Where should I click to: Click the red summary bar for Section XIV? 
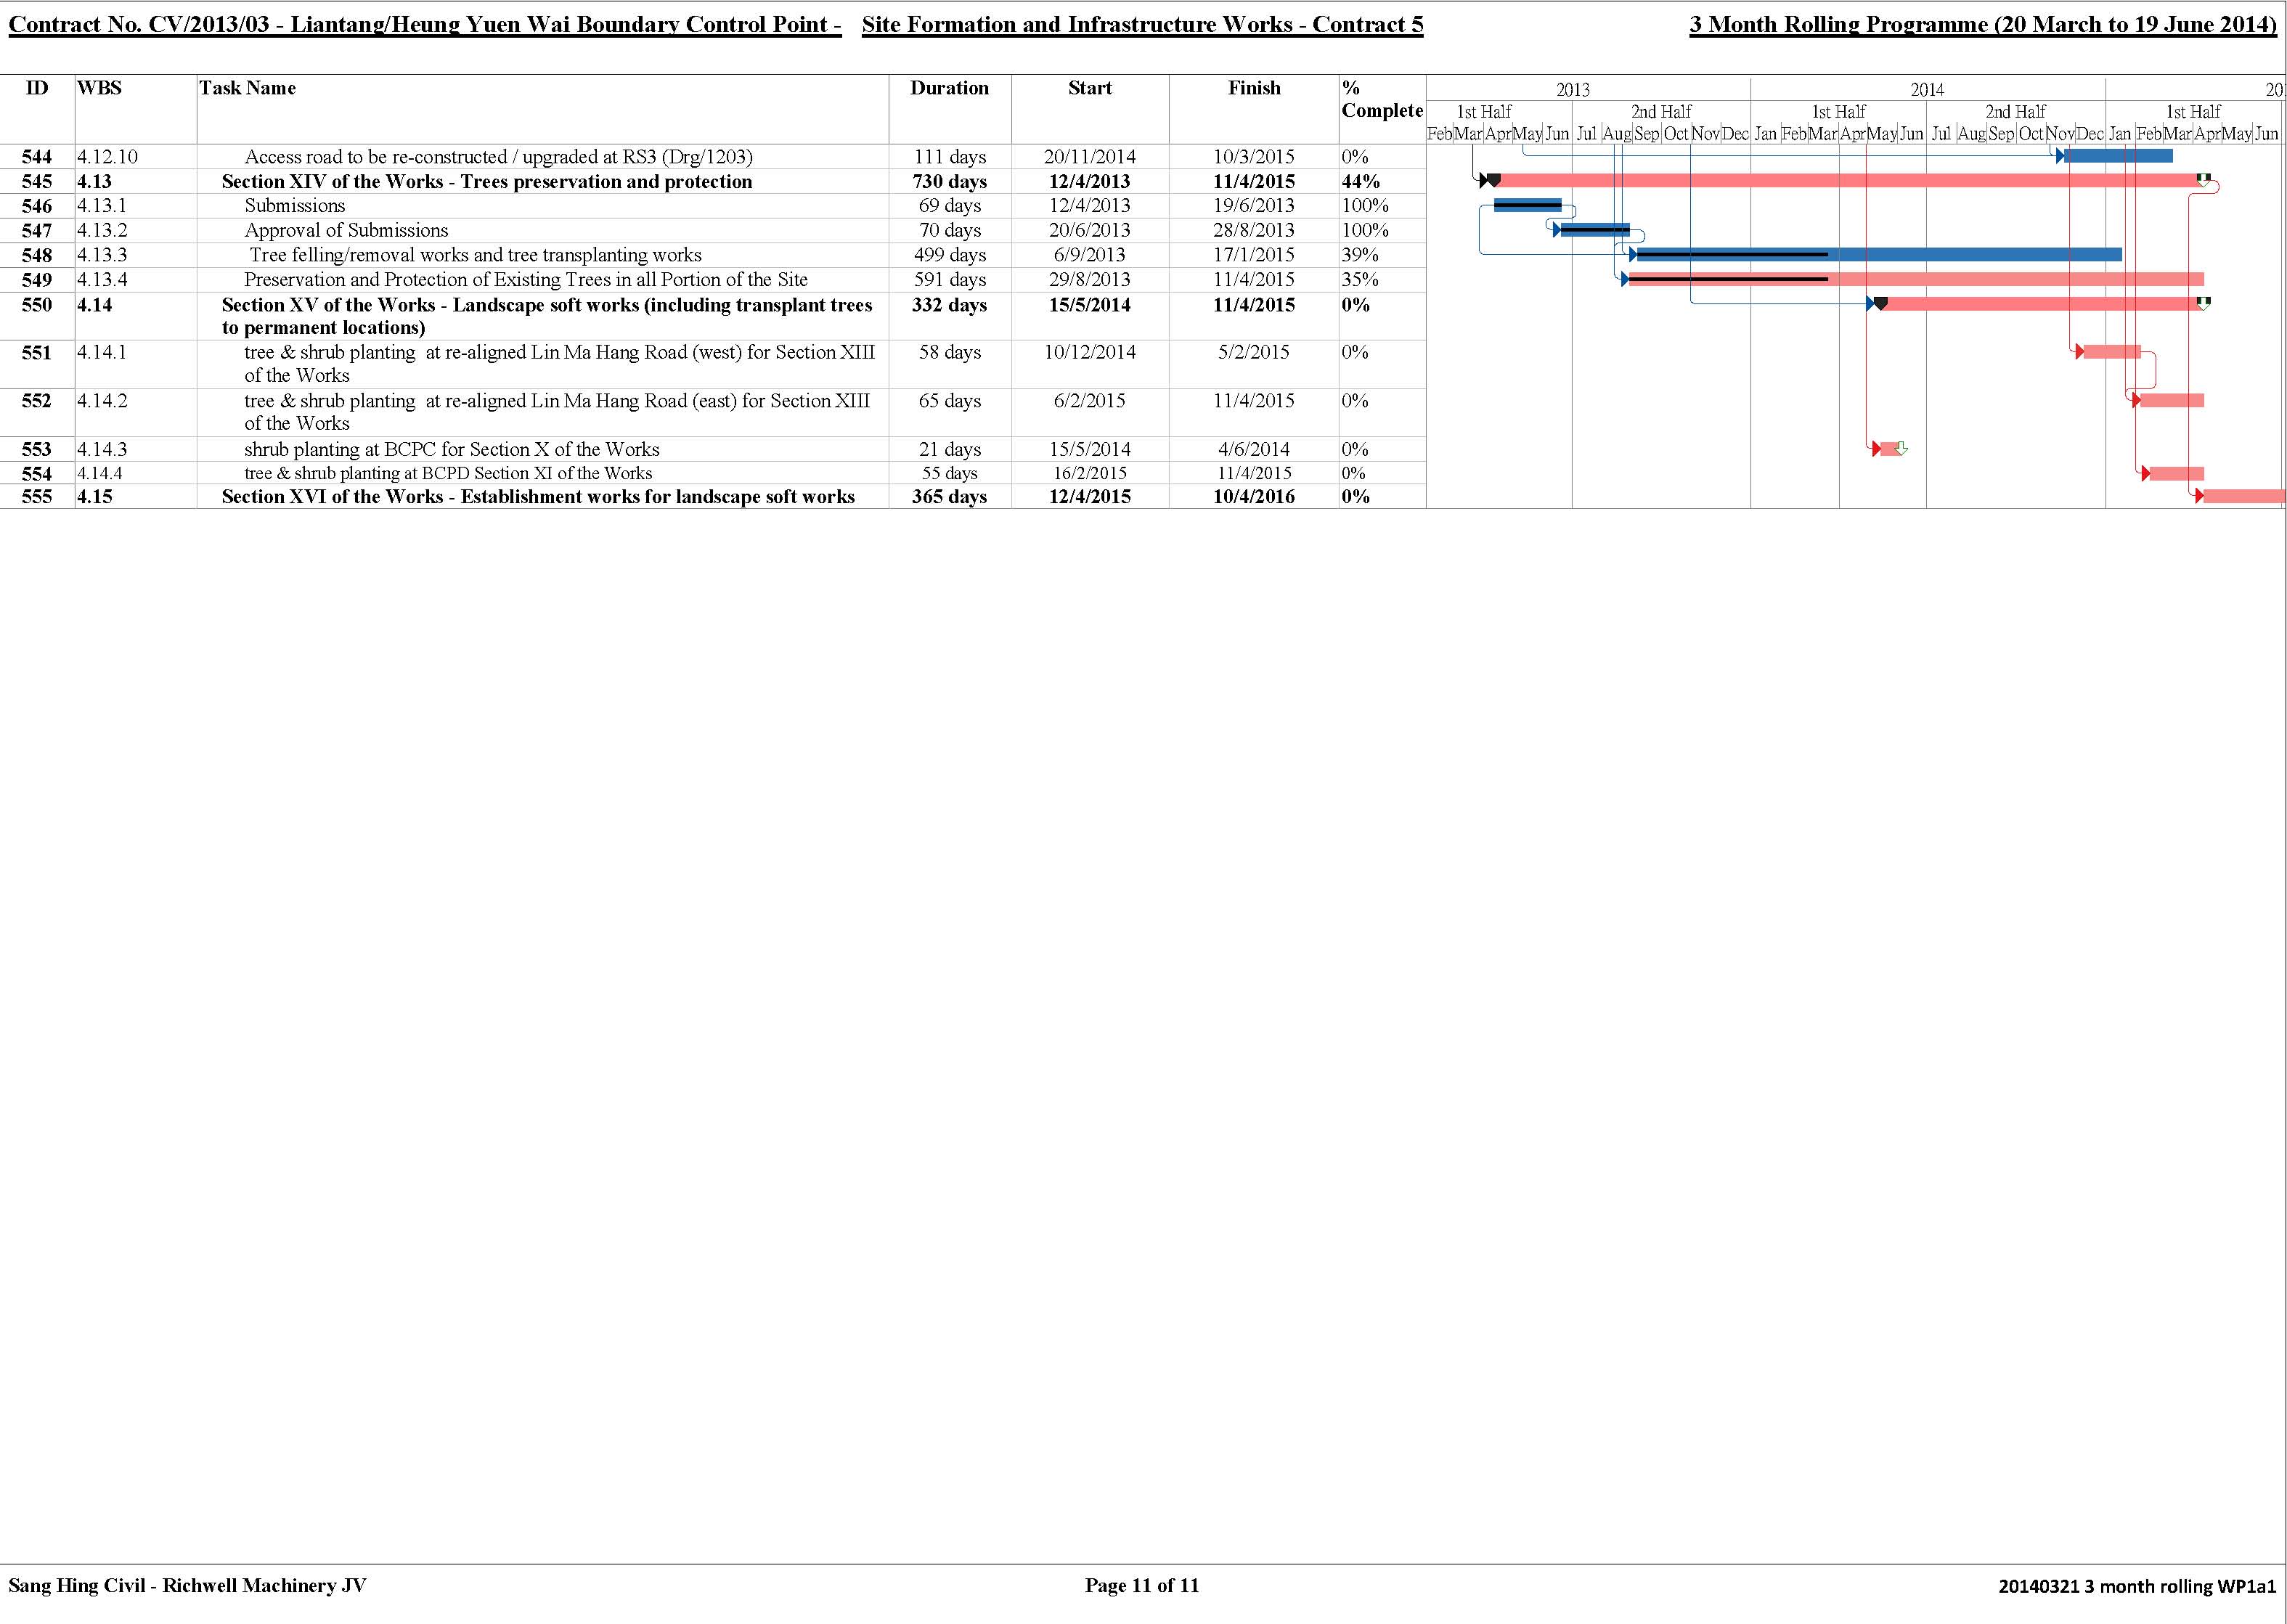tap(1848, 180)
